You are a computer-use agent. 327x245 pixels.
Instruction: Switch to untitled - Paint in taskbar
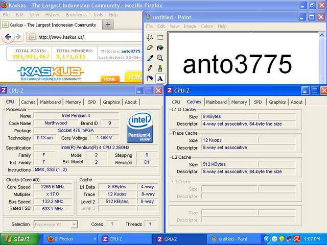click(x=234, y=239)
